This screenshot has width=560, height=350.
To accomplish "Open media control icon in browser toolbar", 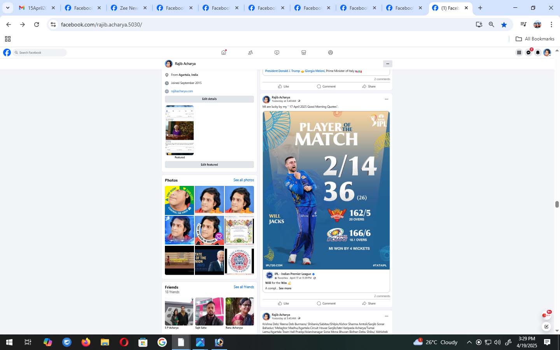I will 523,24.
